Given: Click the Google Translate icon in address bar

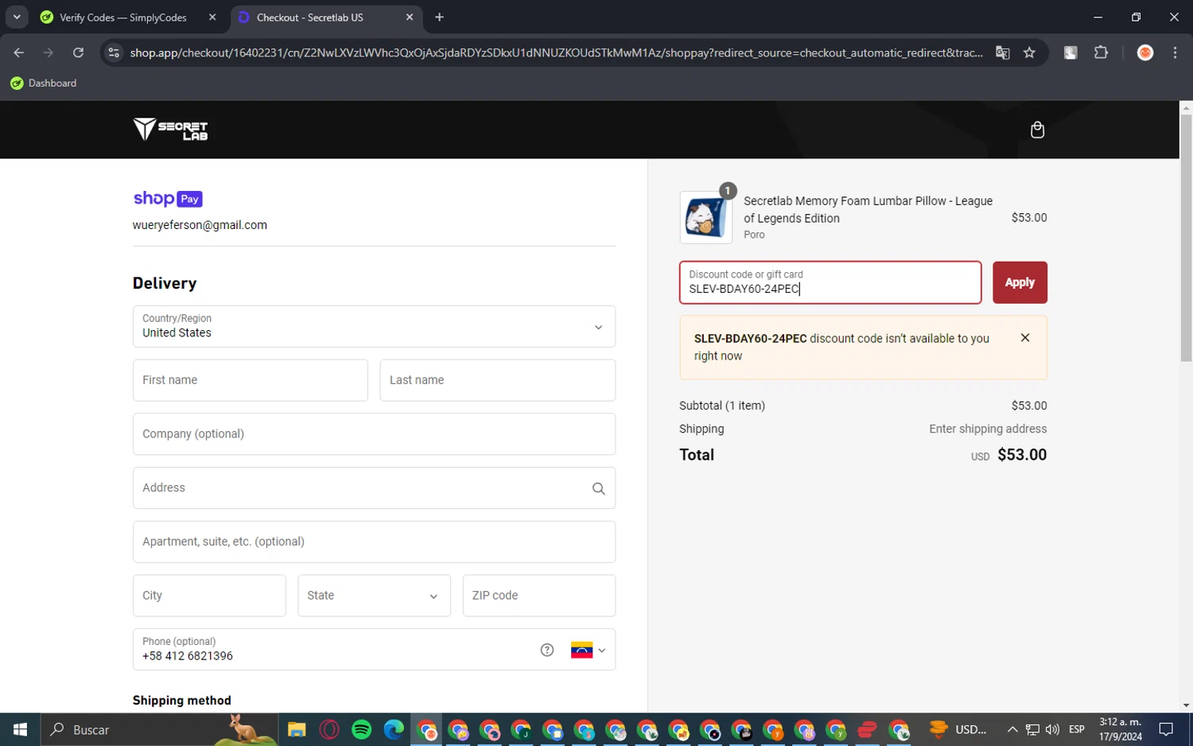Looking at the screenshot, I should point(1002,52).
